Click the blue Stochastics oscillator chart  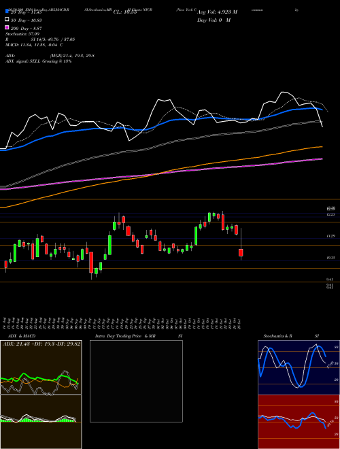coord(299,367)
